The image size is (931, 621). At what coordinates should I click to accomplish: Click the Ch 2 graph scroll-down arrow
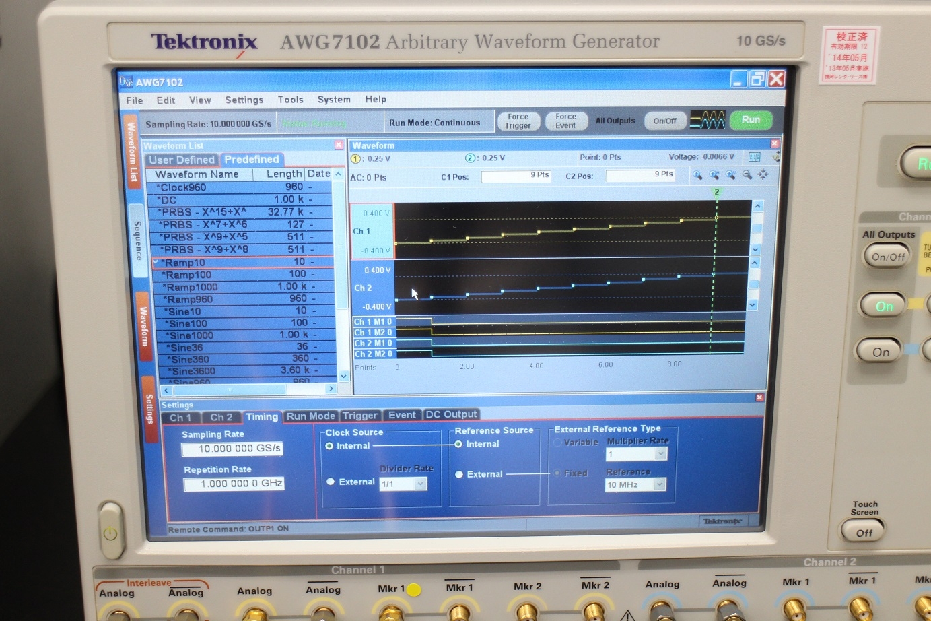coord(753,305)
